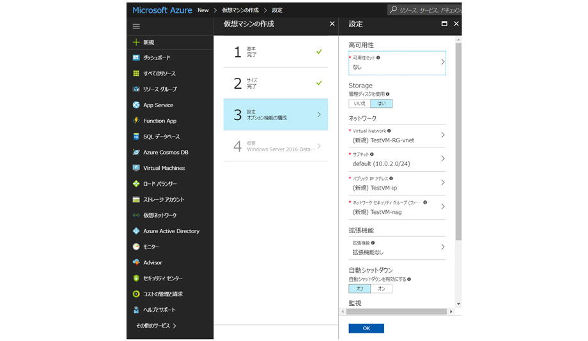Turn auto-shutdown 'オン'
Viewport: 588px width, 341px height.
382,289
